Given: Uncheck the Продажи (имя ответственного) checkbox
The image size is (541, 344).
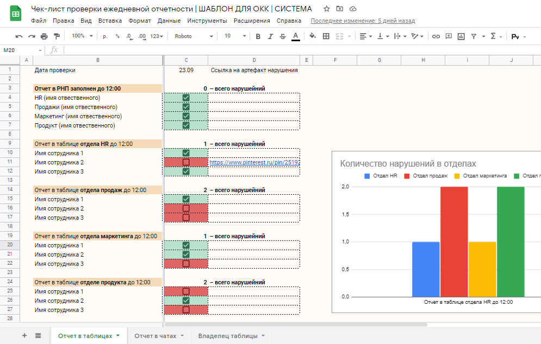Looking at the screenshot, I should click(x=186, y=107).
